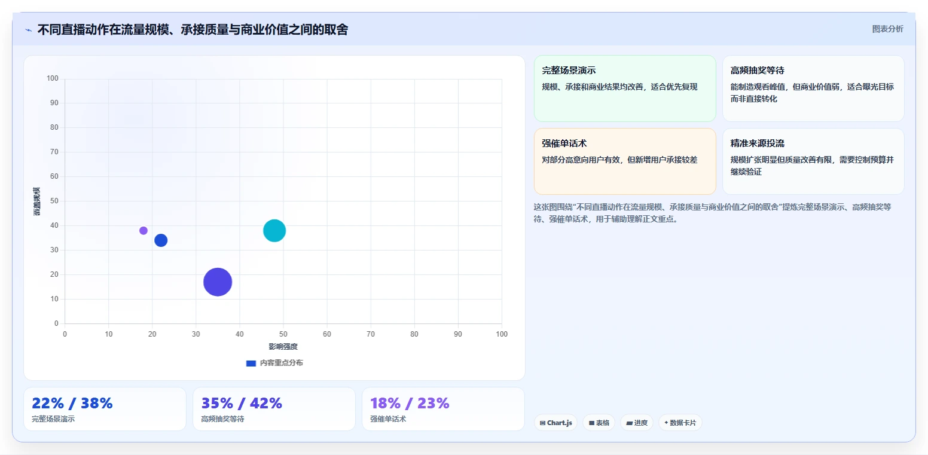The width and height of the screenshot is (928, 455).
Task: Select the 数据卡片 tag
Action: 680,423
